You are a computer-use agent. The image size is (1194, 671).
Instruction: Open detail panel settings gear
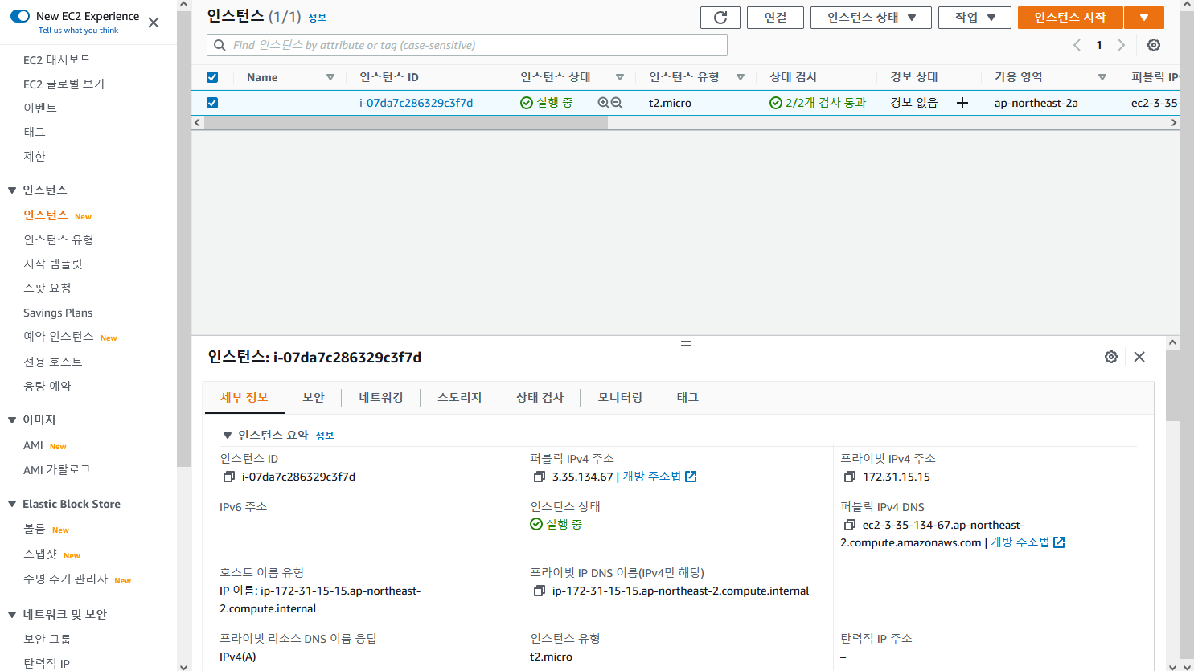point(1111,357)
